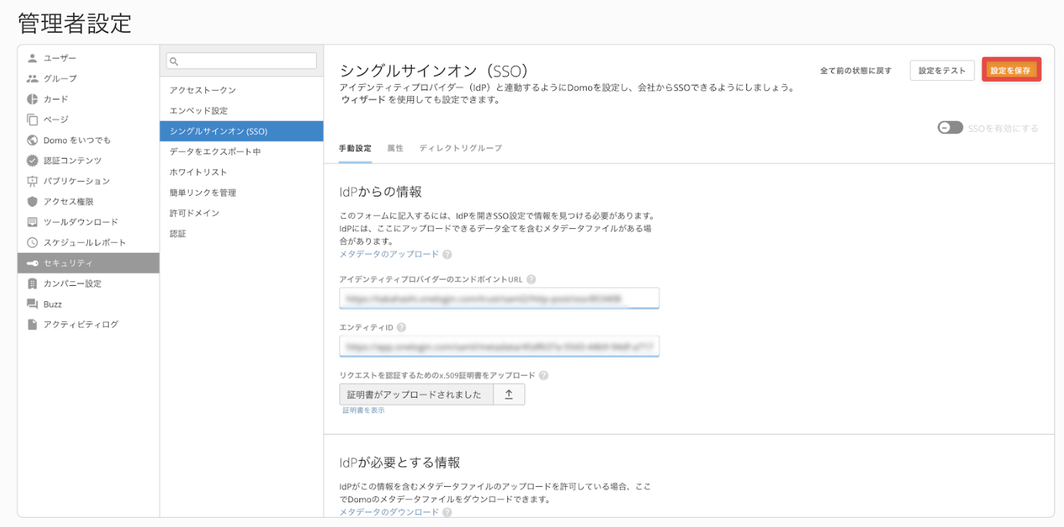Click help icon beside メタデータのダウンロード
The image size is (1064, 527).
coord(447,512)
